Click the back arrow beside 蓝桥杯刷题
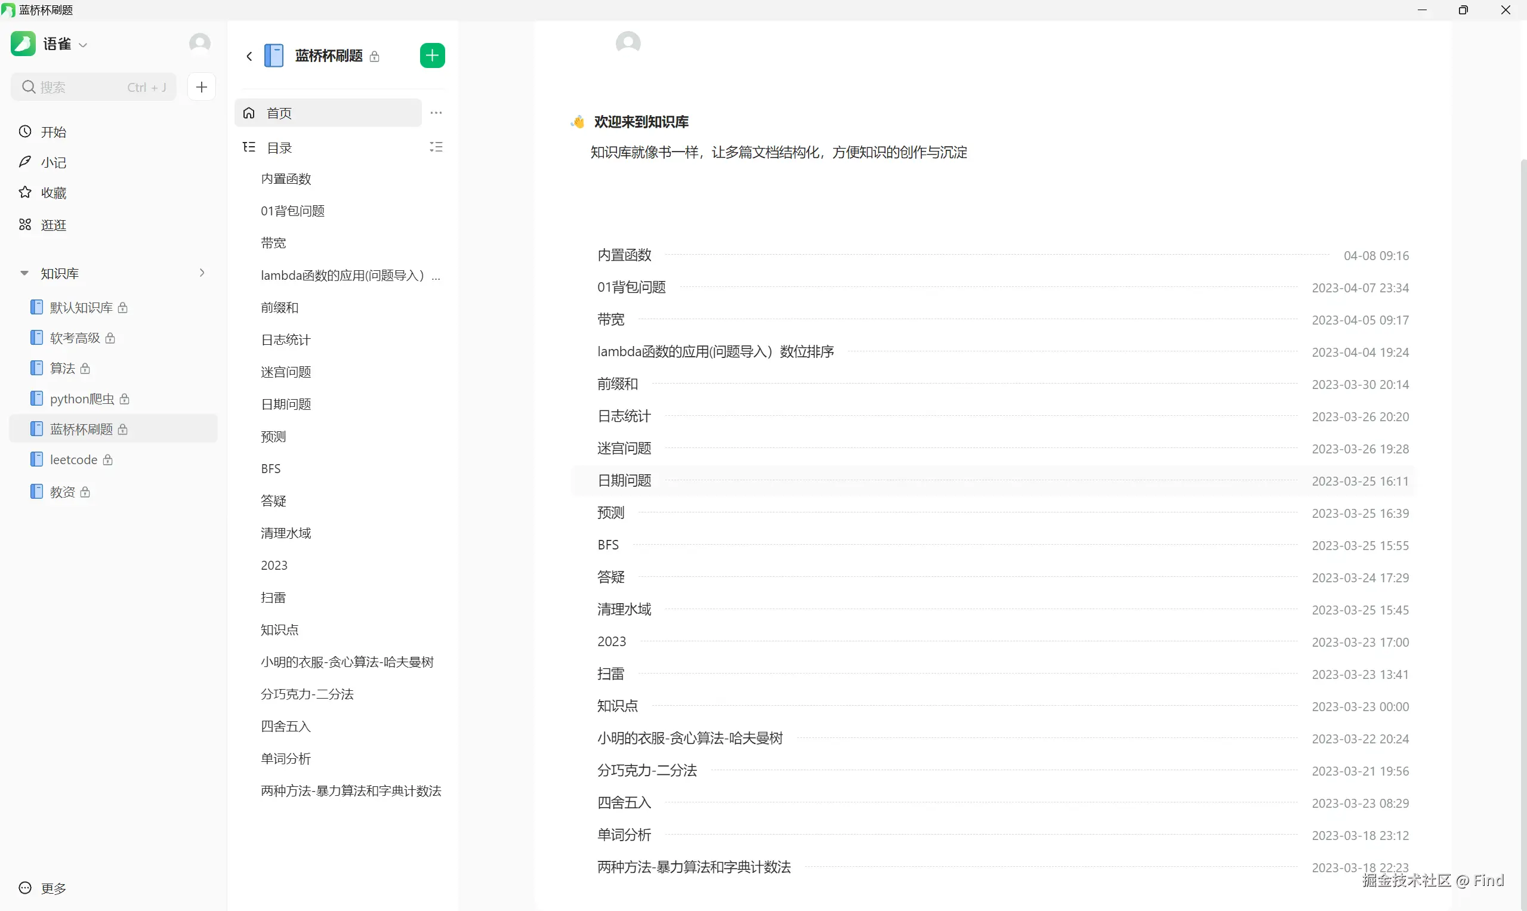 (249, 57)
